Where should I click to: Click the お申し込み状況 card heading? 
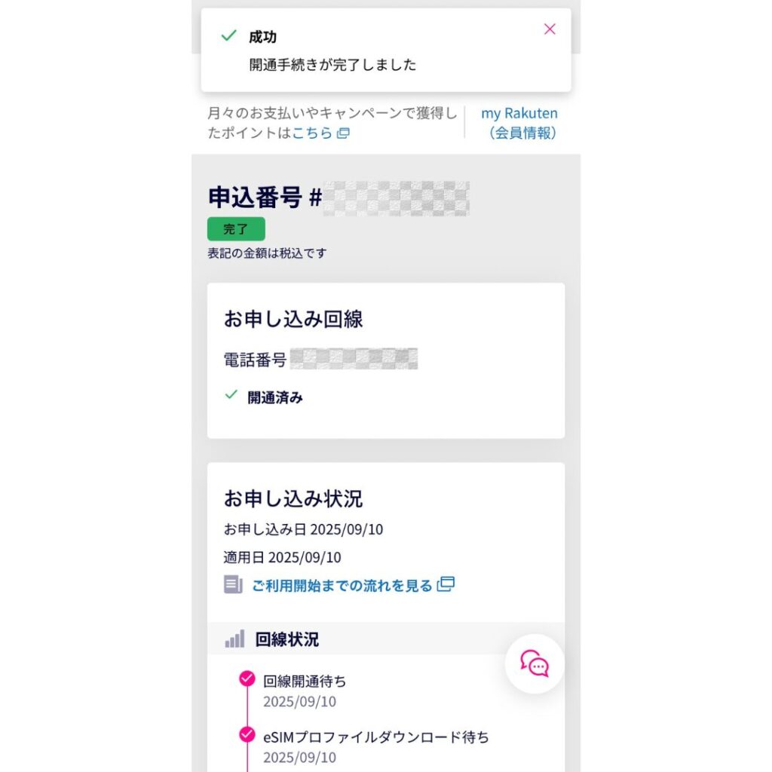[293, 498]
